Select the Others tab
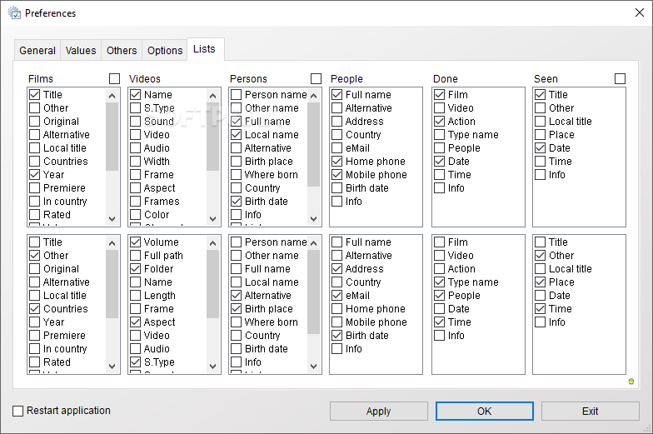 click(x=122, y=50)
